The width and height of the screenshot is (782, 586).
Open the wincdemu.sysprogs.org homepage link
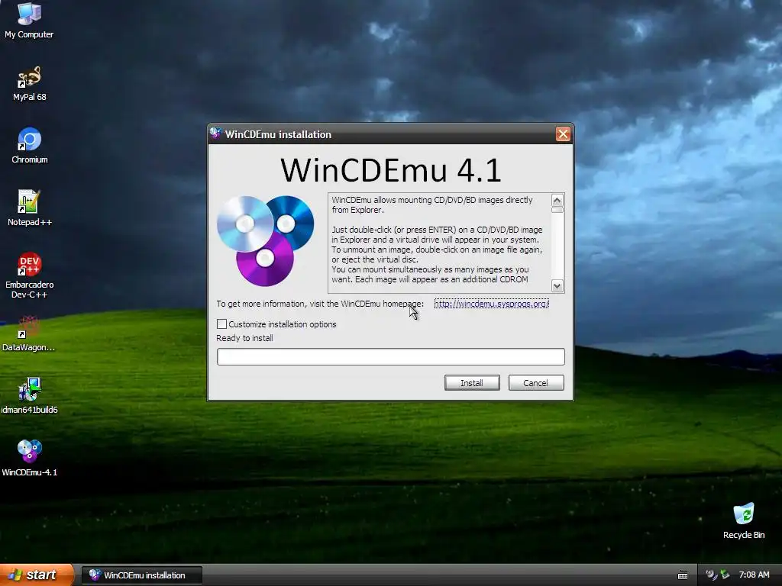pos(491,304)
